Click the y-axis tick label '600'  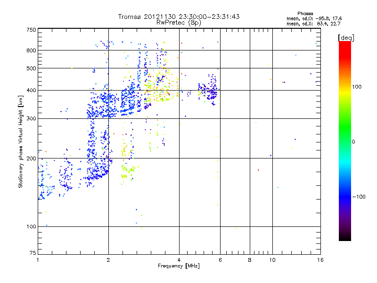pos(31,50)
